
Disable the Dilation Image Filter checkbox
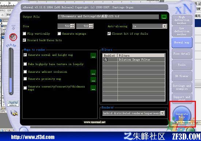point(106,60)
